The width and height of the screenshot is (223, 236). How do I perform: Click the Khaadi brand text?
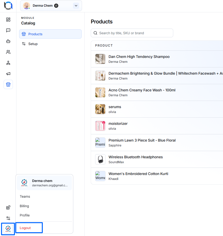[113, 179]
